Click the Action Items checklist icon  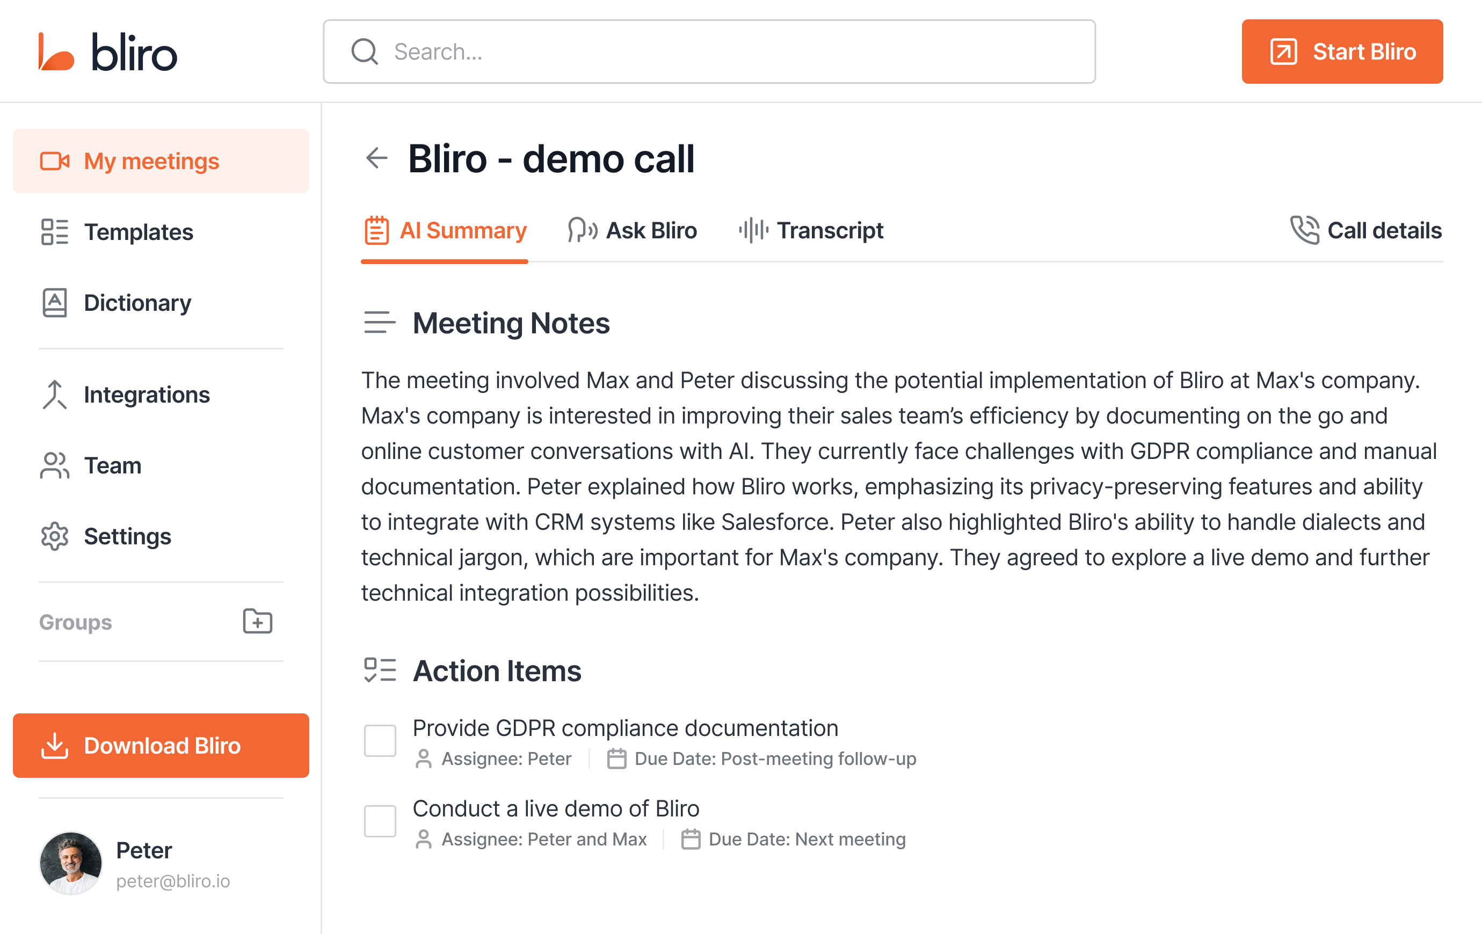pos(379,670)
